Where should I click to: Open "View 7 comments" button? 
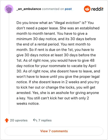(x=54, y=131)
